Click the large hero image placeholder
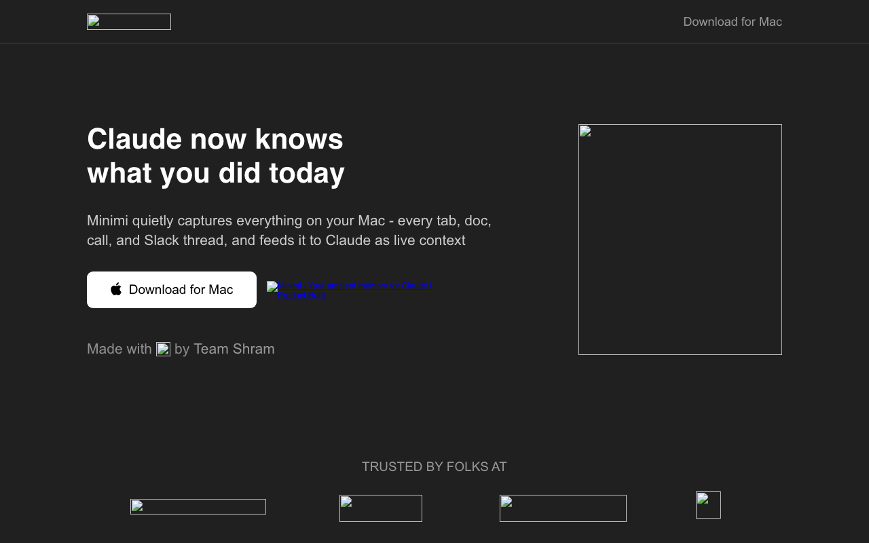The height and width of the screenshot is (543, 869). [680, 240]
